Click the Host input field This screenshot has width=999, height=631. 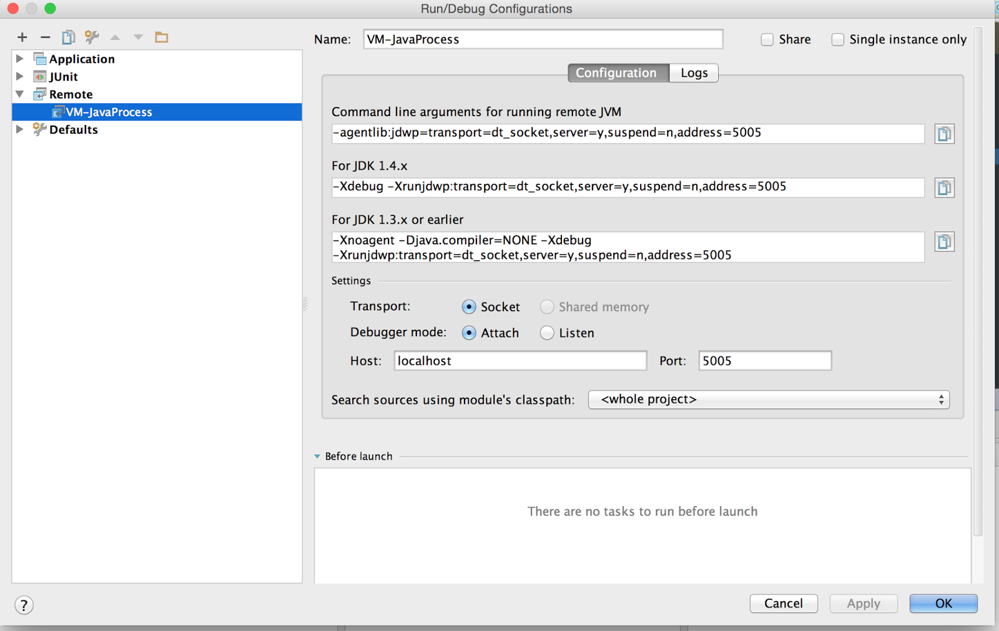coord(519,360)
